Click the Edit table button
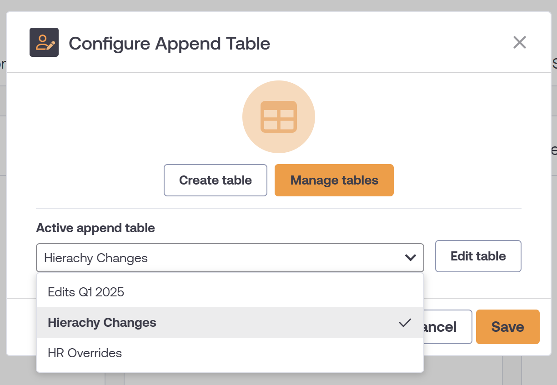The image size is (557, 385). (x=478, y=256)
